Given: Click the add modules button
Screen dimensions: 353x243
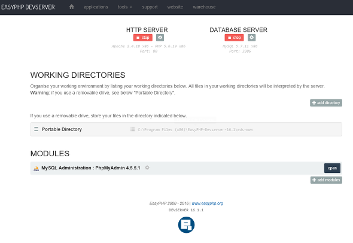Looking at the screenshot, I should 326,180.
